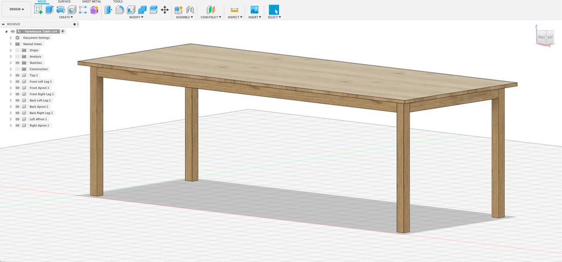
Task: Open the Modify menu
Action: pos(135,17)
